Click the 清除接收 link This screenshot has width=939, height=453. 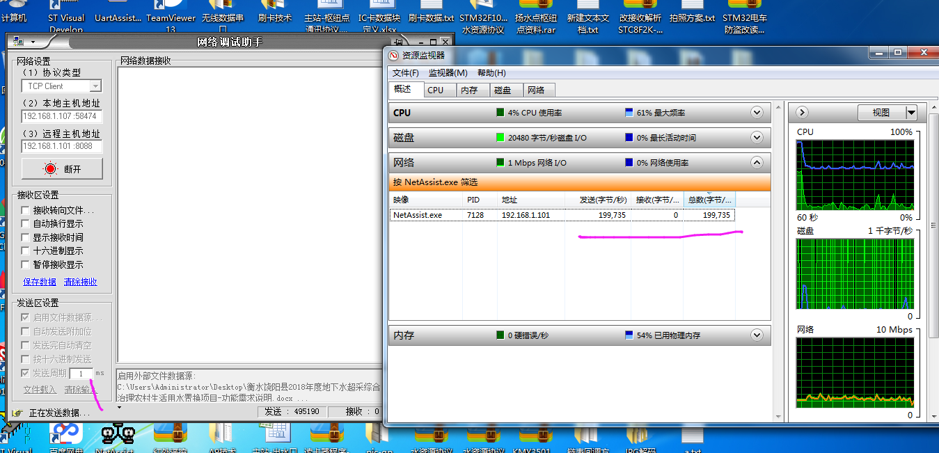click(81, 283)
